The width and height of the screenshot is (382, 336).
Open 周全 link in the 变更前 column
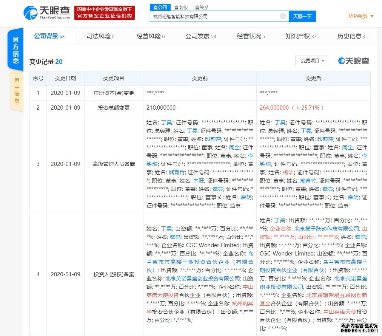pos(234,147)
